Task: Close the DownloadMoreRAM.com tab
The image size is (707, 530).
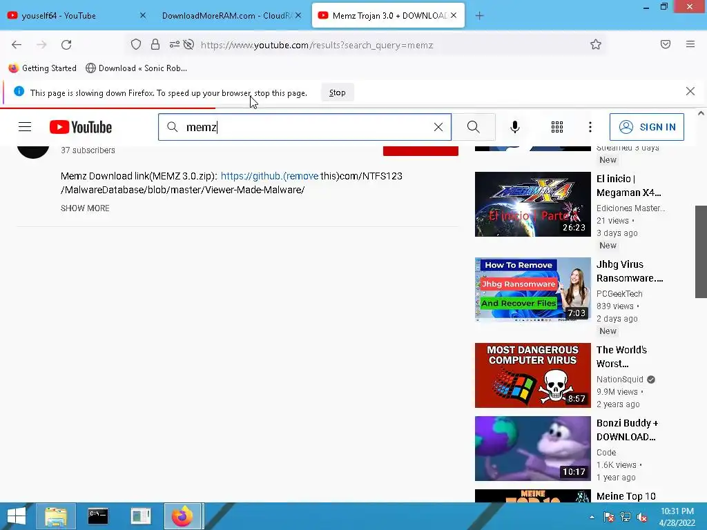Action: point(298,15)
